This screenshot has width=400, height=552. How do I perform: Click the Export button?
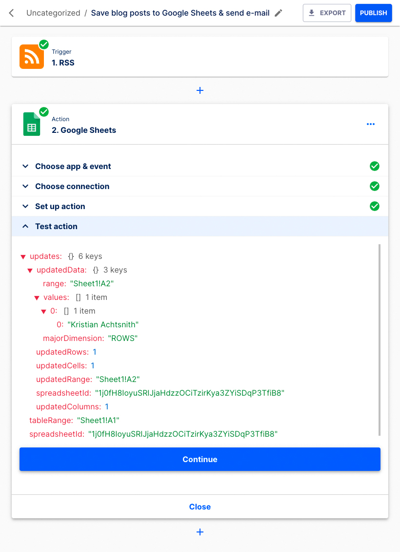[327, 13]
